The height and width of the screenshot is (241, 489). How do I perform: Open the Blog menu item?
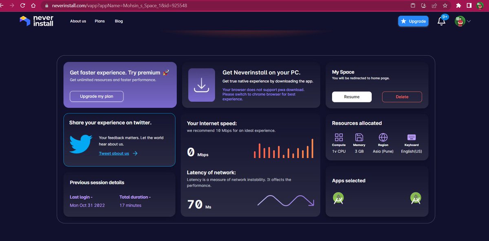point(119,21)
